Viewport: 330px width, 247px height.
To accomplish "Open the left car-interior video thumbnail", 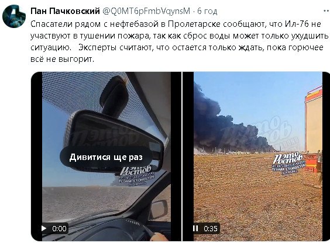I will [x=106, y=156].
